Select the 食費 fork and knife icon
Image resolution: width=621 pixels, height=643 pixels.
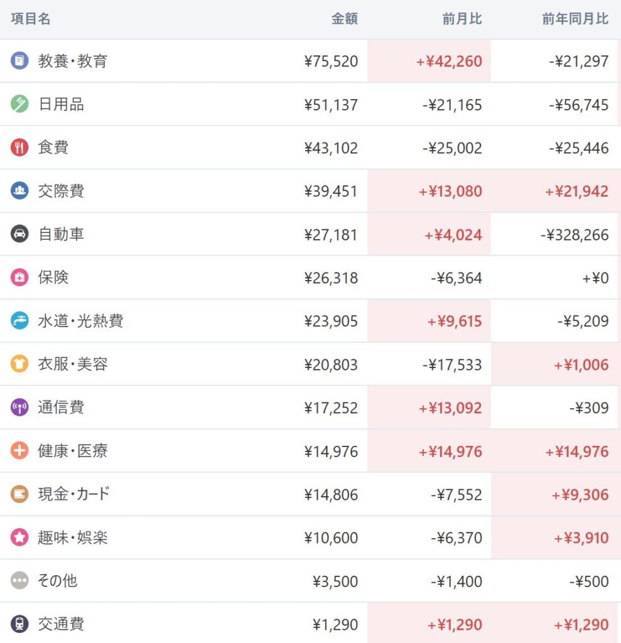tap(19, 147)
